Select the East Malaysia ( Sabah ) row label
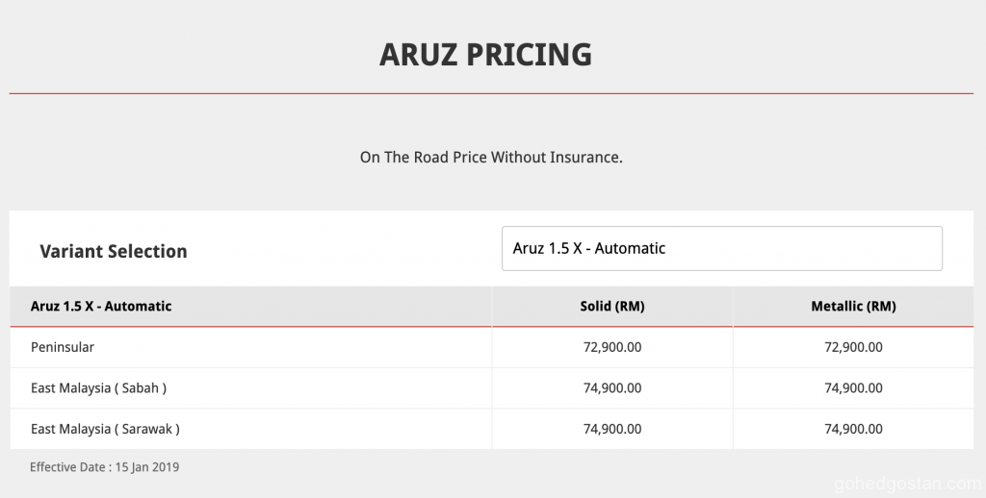The image size is (986, 498). [98, 387]
